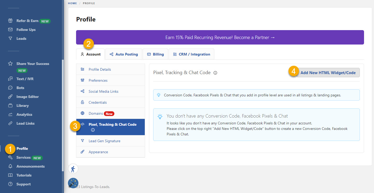This screenshot has height=193, width=374.
Task: Select Social Media Links menu item
Action: click(x=103, y=91)
